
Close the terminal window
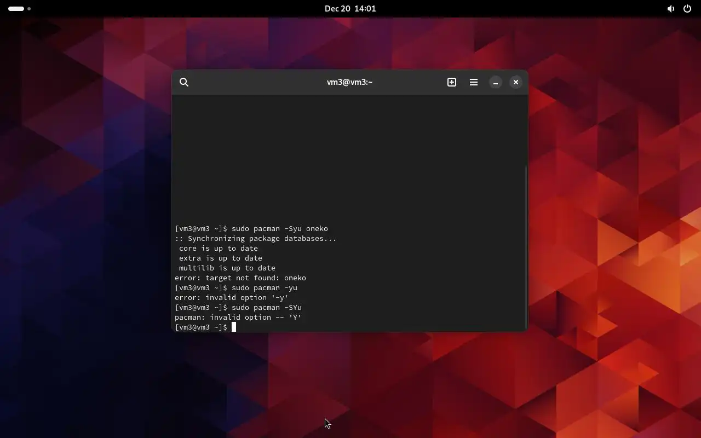click(516, 82)
